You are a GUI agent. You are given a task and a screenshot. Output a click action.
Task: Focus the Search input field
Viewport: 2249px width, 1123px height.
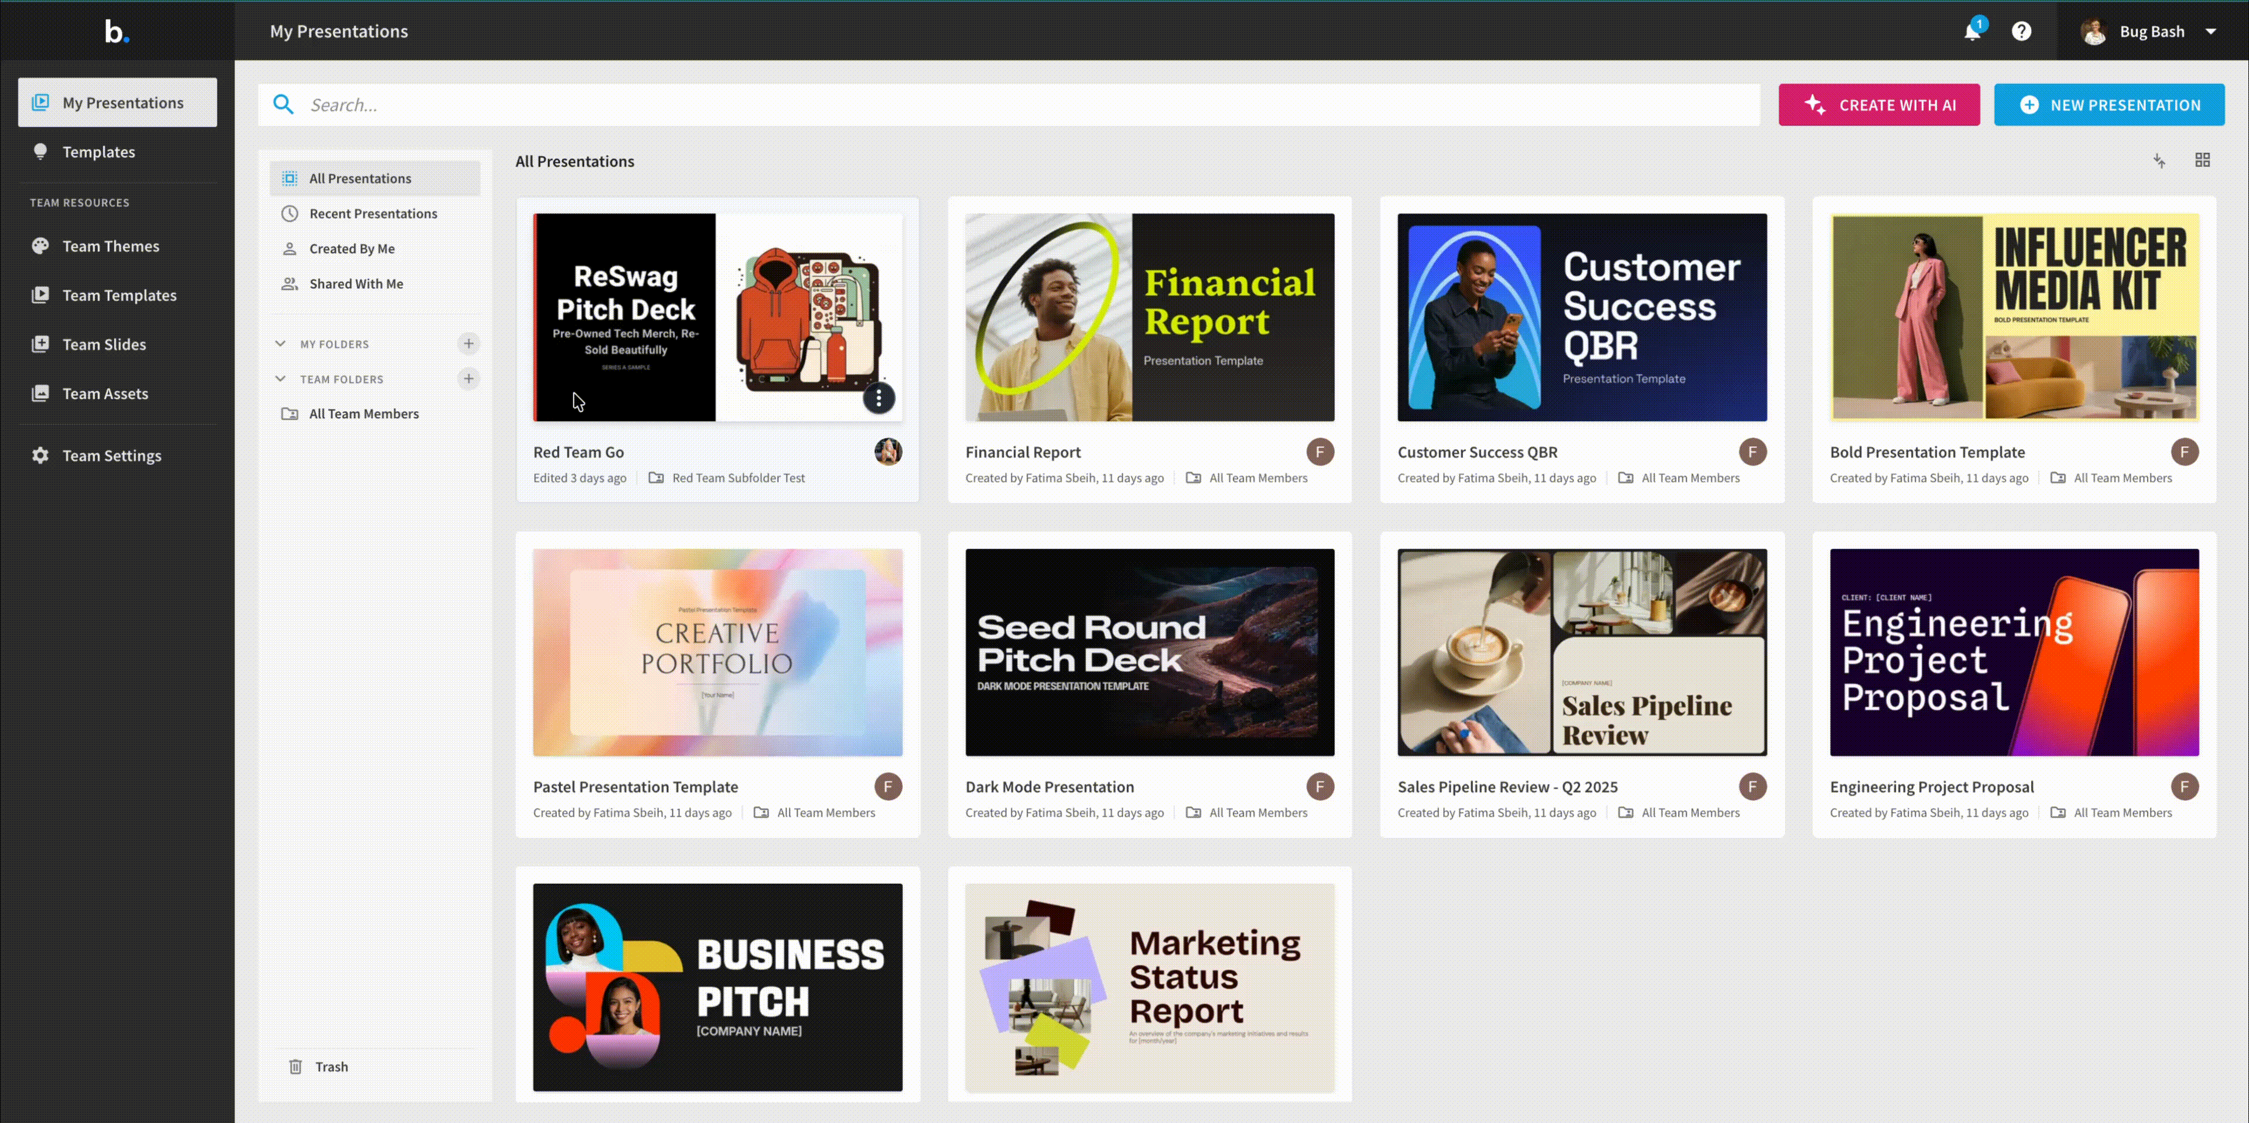[1009, 105]
